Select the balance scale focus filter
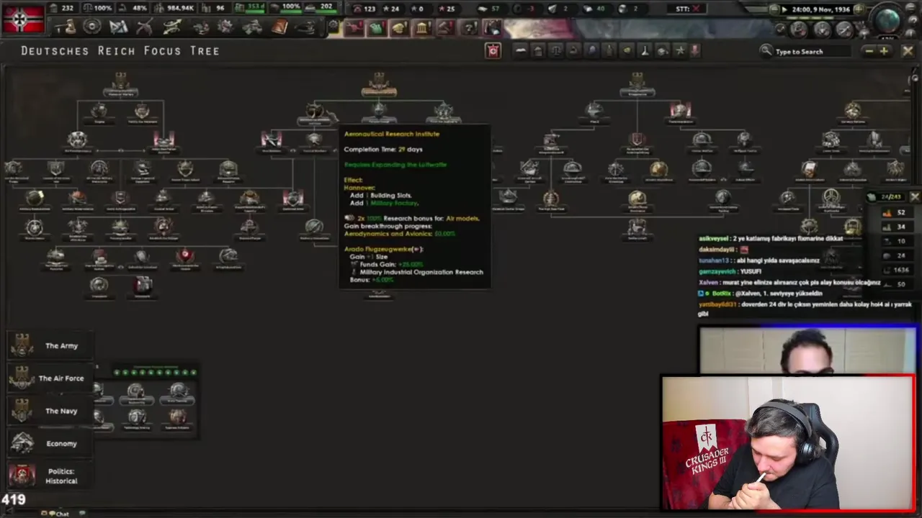Image resolution: width=922 pixels, height=518 pixels. tap(556, 50)
